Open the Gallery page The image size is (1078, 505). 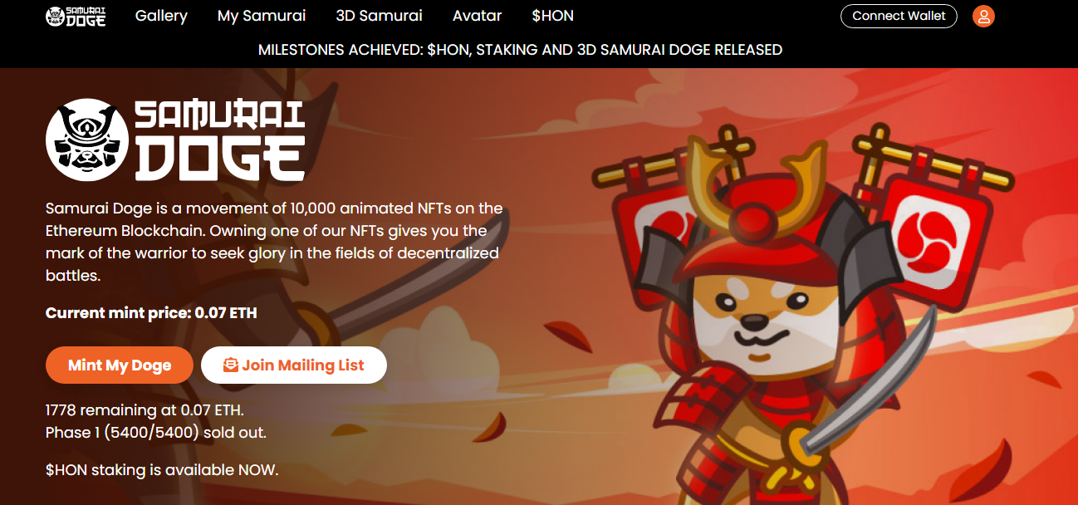(161, 16)
